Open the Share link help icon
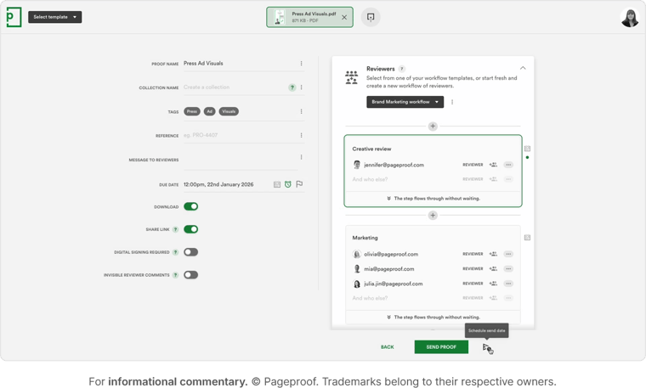Viewport: 646px width, 388px height. pyautogui.click(x=175, y=229)
